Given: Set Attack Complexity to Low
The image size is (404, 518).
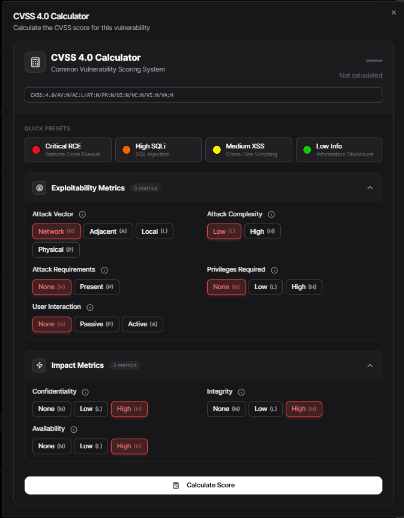Looking at the screenshot, I should [224, 231].
